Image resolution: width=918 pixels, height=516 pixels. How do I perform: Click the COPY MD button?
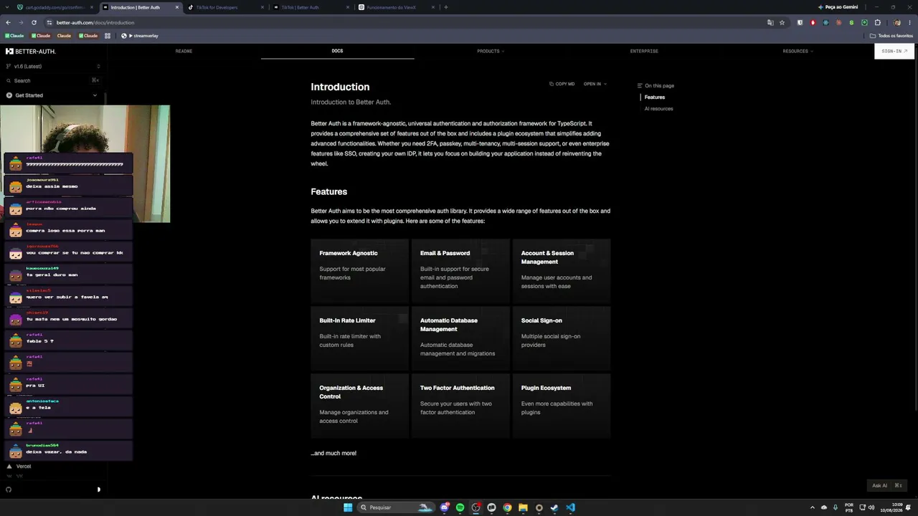[562, 84]
